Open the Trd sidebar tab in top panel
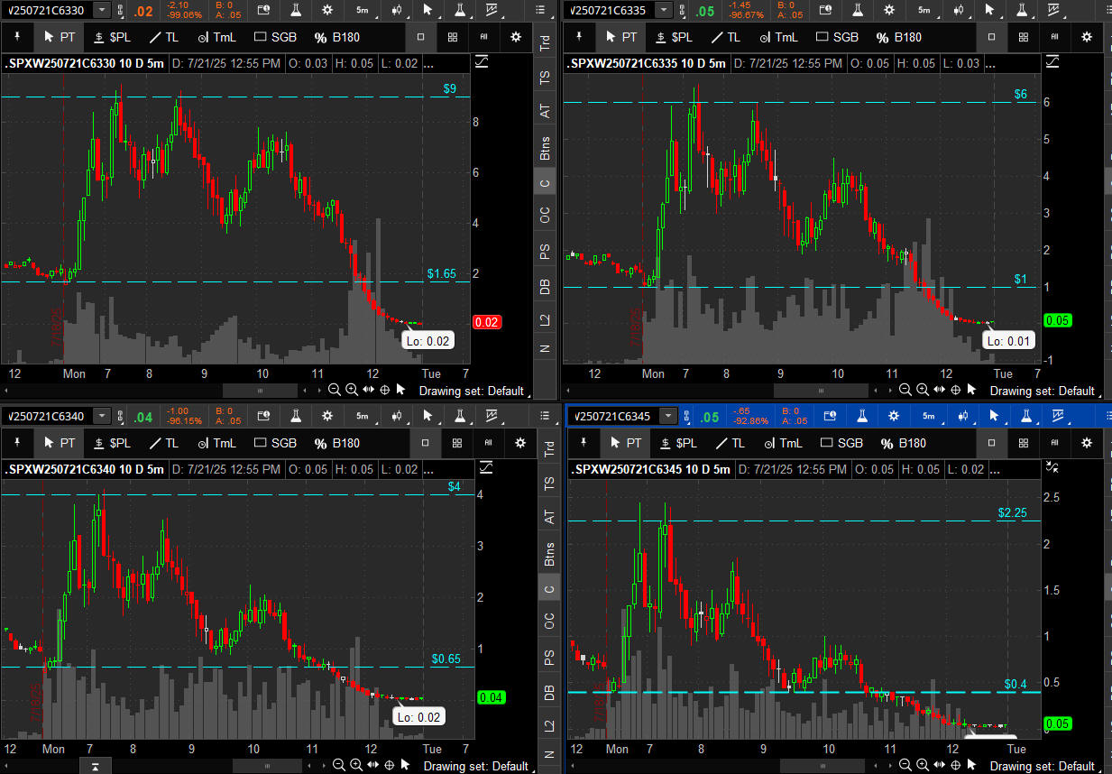Screen dimensions: 1112x774 click(x=545, y=43)
